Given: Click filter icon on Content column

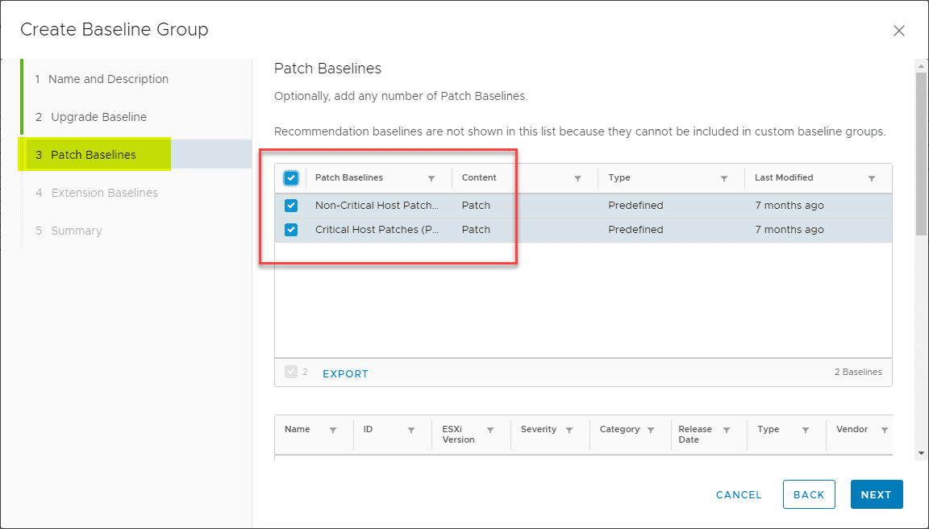Looking at the screenshot, I should tap(577, 178).
